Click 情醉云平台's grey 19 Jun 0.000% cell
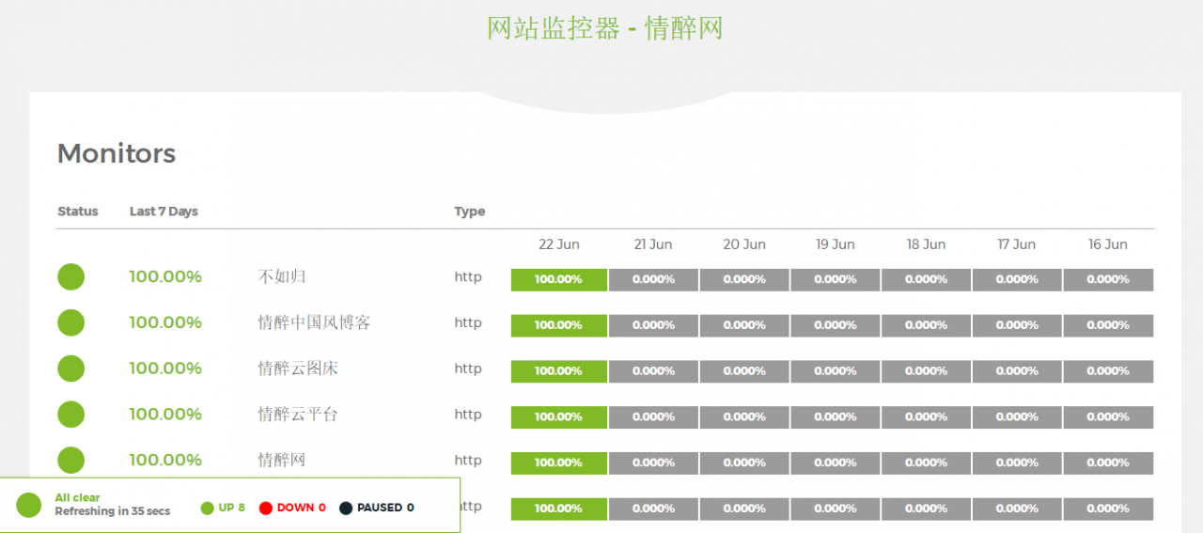This screenshot has height=533, width=1203. click(836, 416)
